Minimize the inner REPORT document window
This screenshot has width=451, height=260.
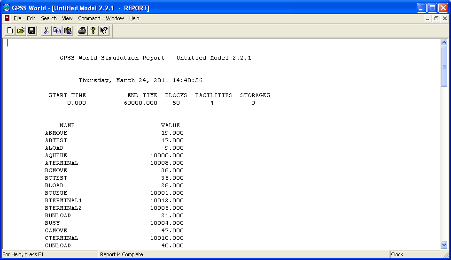pyautogui.click(x=428, y=19)
